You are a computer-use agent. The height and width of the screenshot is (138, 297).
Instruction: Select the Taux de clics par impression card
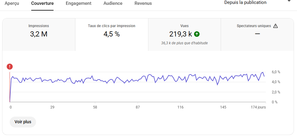click(112, 35)
